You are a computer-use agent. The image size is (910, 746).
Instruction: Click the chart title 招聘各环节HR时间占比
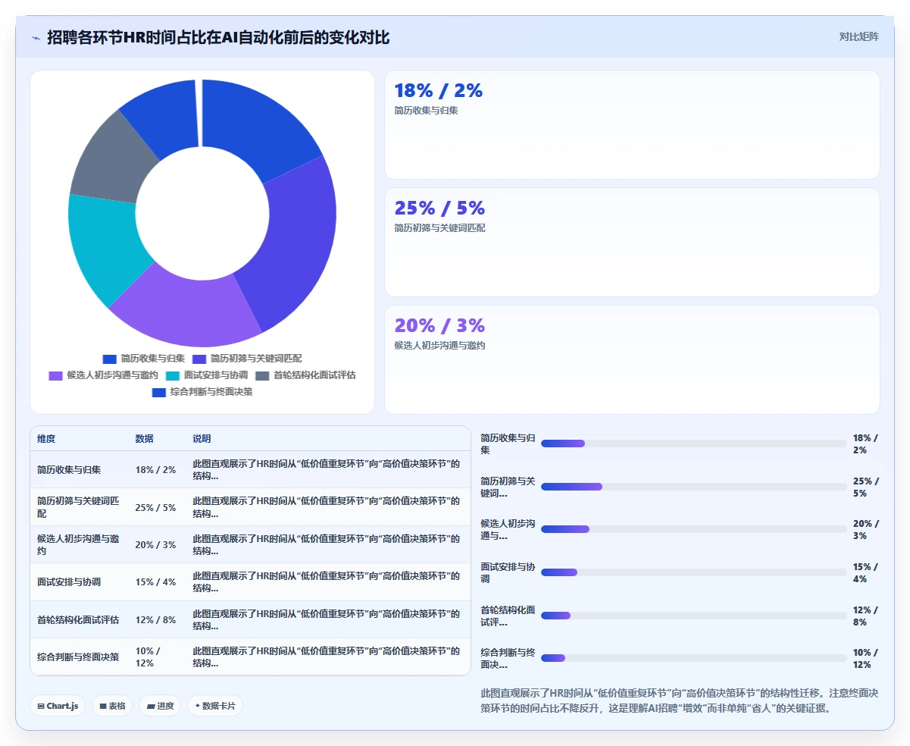pos(218,37)
